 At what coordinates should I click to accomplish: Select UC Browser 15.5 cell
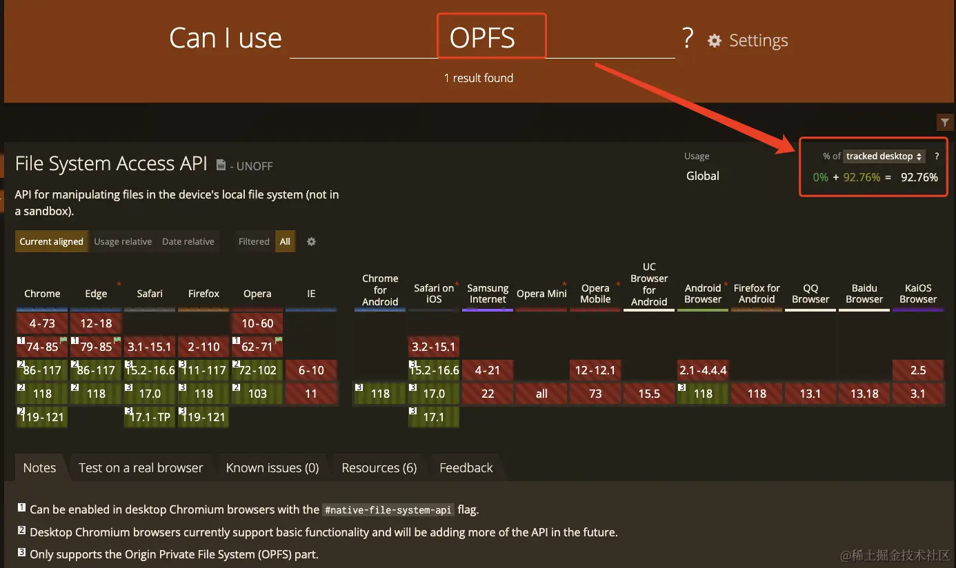649,394
